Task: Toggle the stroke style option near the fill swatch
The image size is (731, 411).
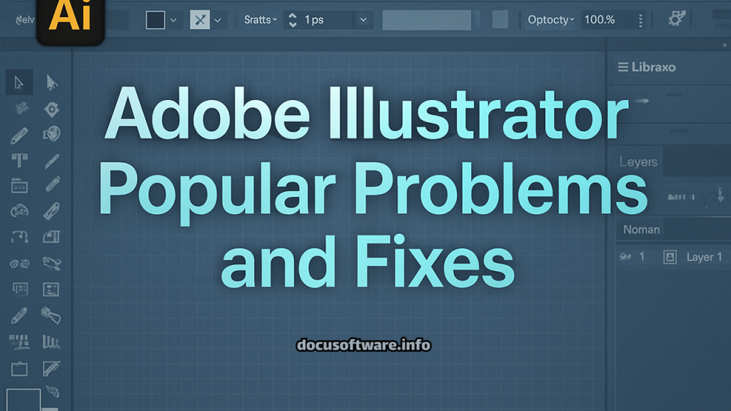Action: 201,19
